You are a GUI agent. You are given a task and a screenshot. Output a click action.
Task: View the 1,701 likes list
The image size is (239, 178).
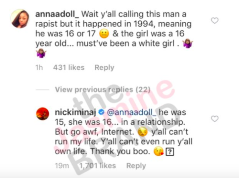98,166
